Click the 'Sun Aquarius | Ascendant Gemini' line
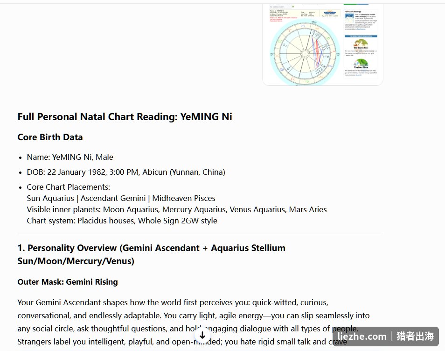The width and height of the screenshot is (445, 351). pyautogui.click(x=121, y=198)
